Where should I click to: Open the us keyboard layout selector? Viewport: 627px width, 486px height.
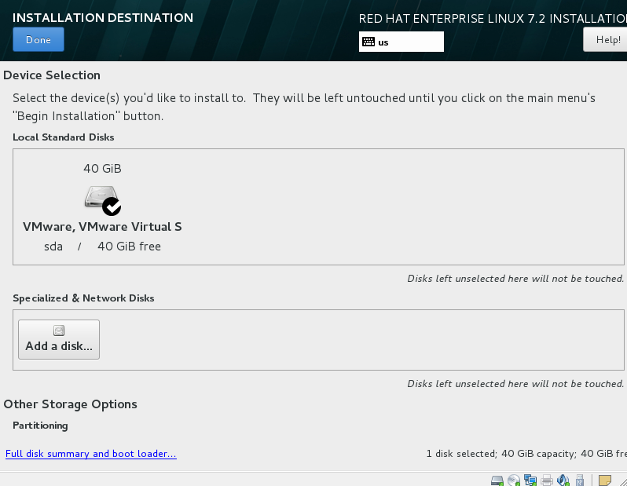tap(401, 42)
